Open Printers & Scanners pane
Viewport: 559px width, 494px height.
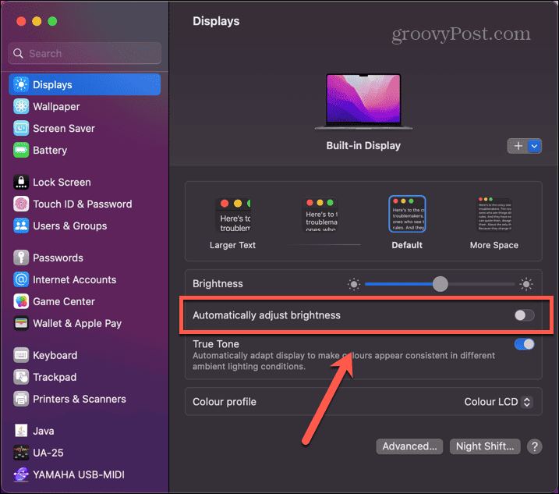84,399
